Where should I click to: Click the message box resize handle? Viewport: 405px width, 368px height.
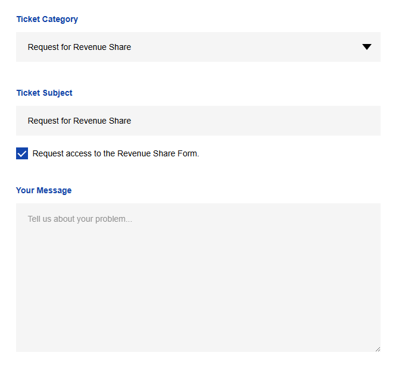pyautogui.click(x=378, y=349)
